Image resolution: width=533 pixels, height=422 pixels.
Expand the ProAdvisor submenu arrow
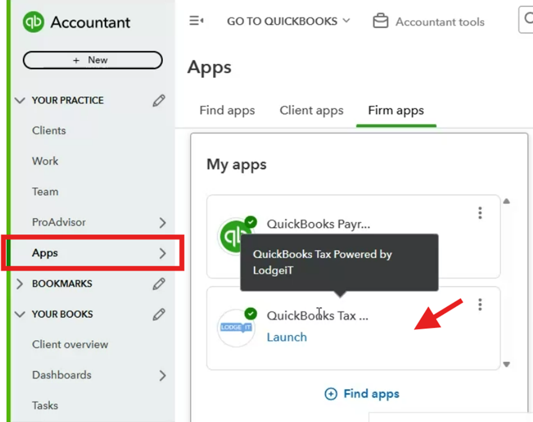click(163, 223)
